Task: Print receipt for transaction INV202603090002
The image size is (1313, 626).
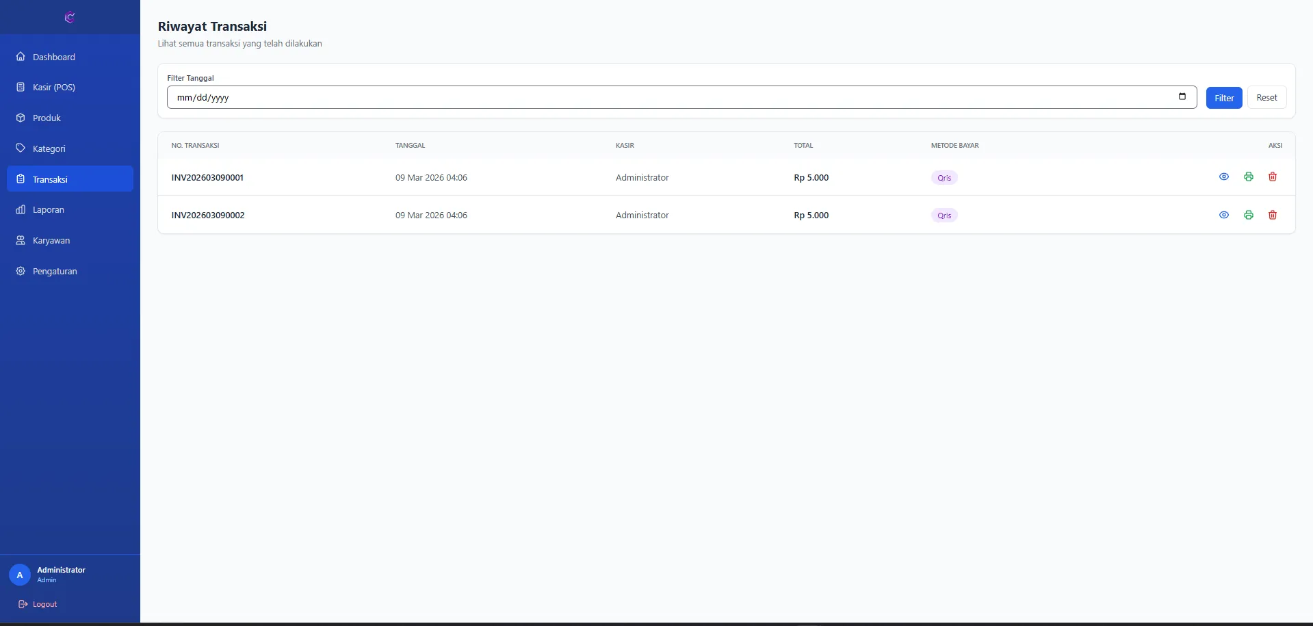Action: click(1248, 215)
